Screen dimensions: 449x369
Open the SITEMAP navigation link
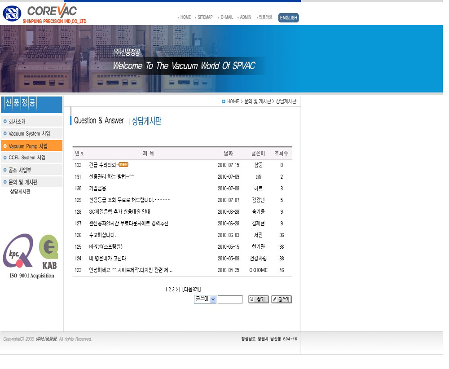click(205, 18)
